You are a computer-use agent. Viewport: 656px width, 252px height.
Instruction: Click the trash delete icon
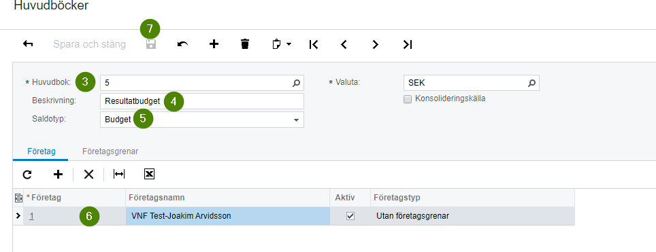(245, 44)
